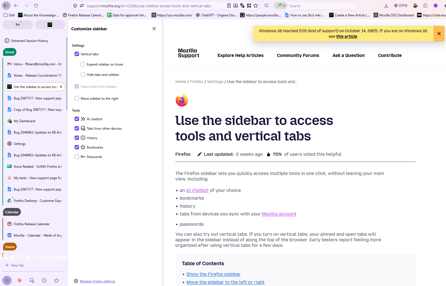Switch to the Settings vertical tab
This screenshot has height=286, width=446.
35,144
